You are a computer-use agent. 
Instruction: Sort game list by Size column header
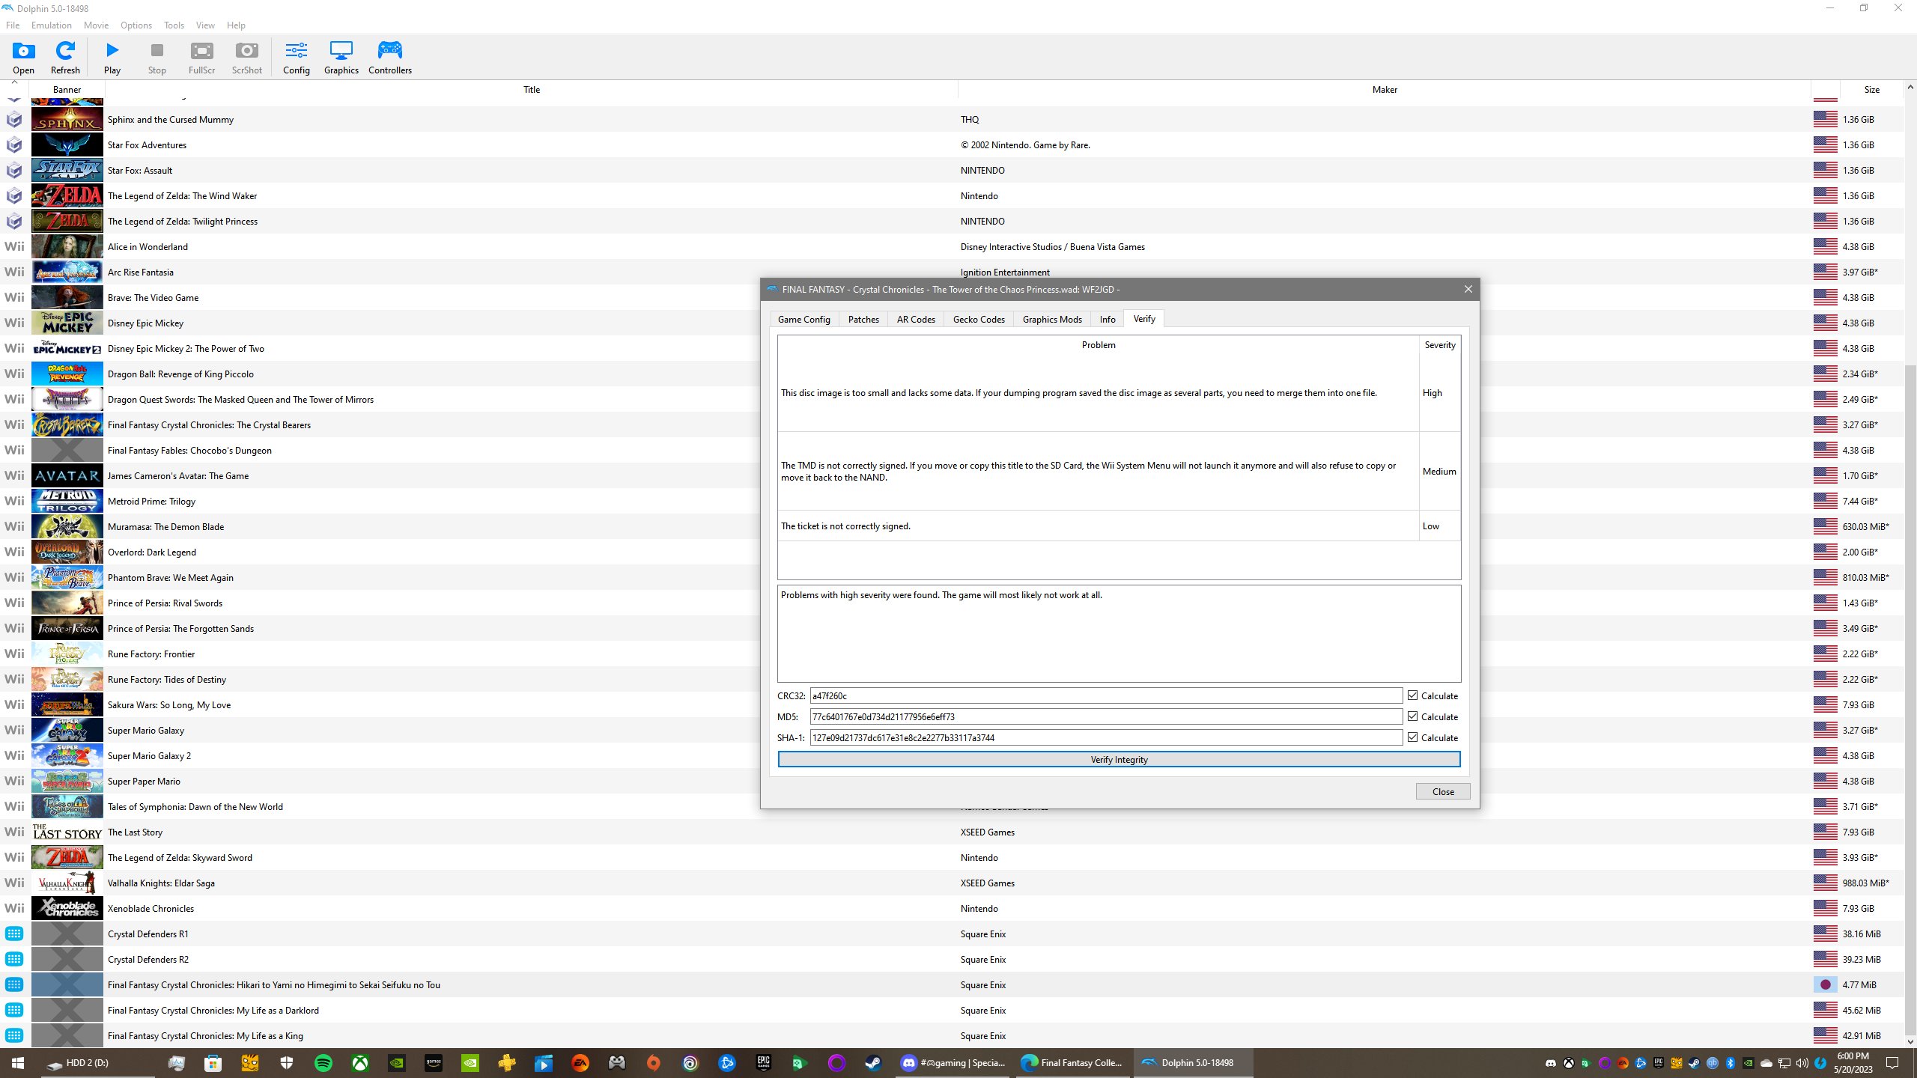[1871, 90]
